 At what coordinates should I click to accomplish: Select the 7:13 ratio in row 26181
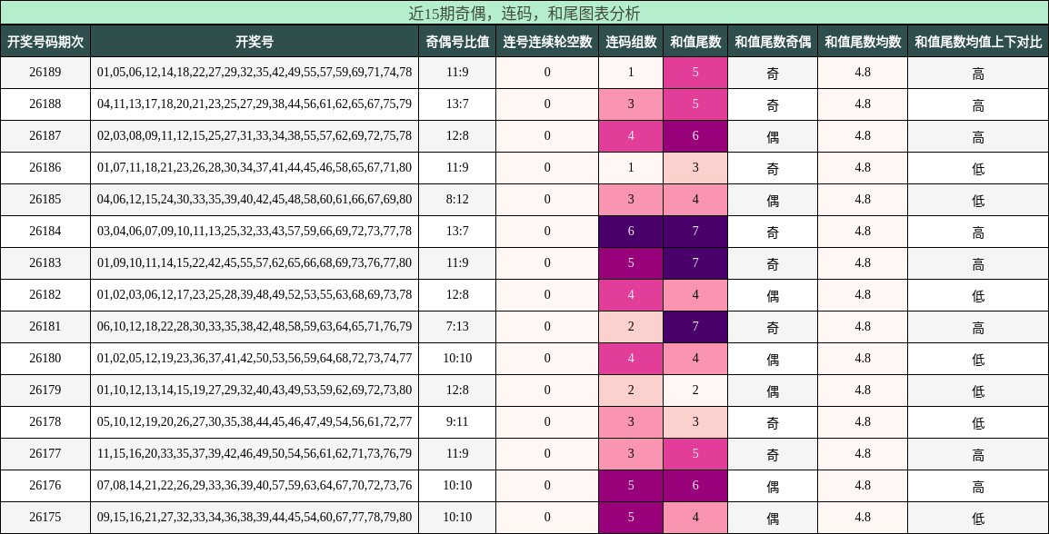pyautogui.click(x=457, y=326)
